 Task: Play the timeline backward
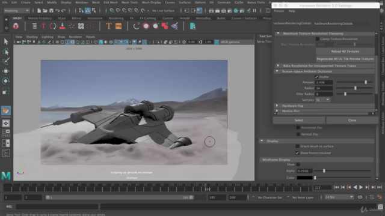click(x=355, y=187)
